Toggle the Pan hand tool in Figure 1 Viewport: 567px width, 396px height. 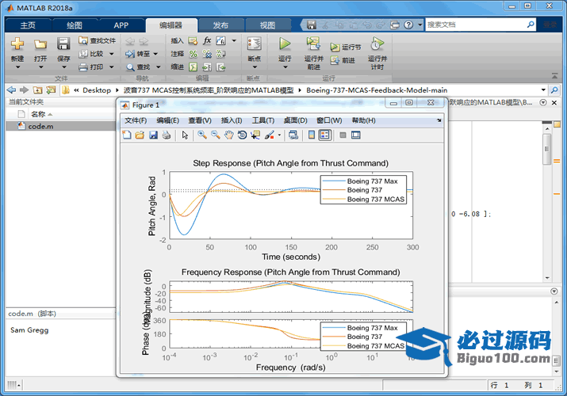pyautogui.click(x=228, y=135)
